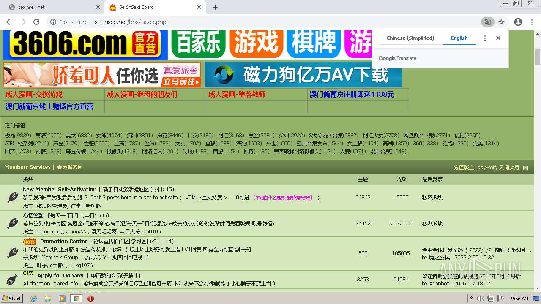Open translate popup options menu

point(485,38)
